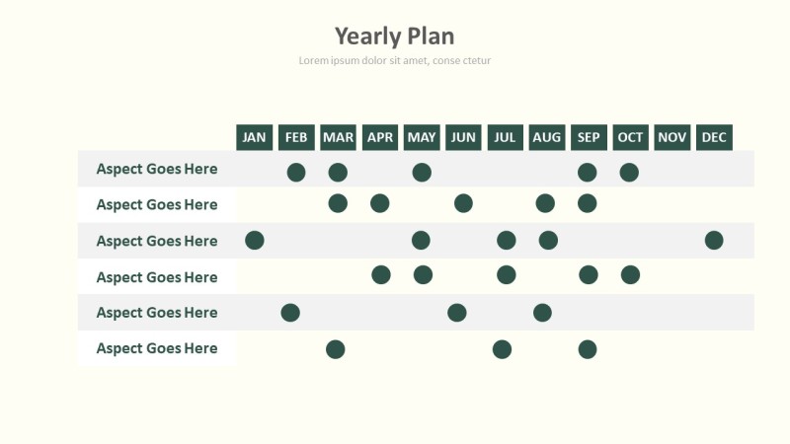
Task: Click the MAY month header box
Action: tap(422, 137)
